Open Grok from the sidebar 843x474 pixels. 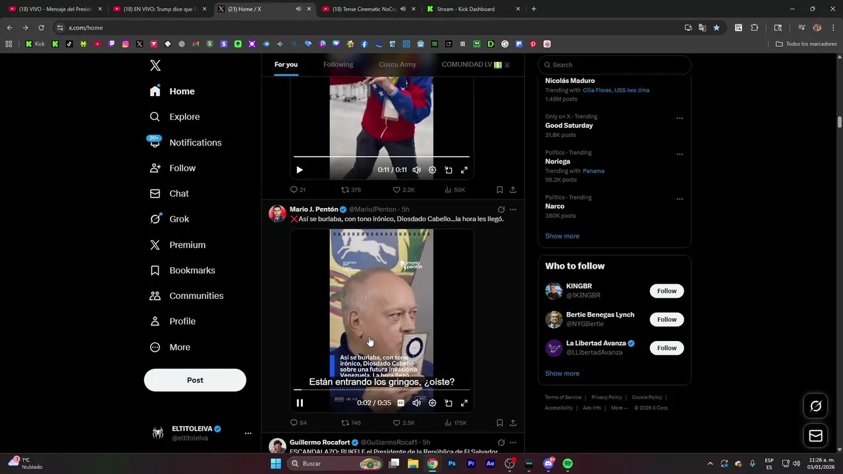(170, 219)
